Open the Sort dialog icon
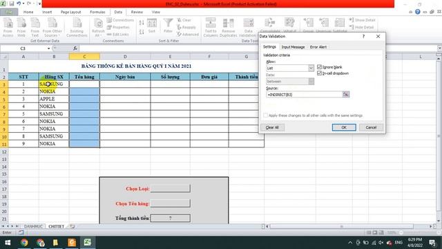442x249 pixels. coord(152,26)
